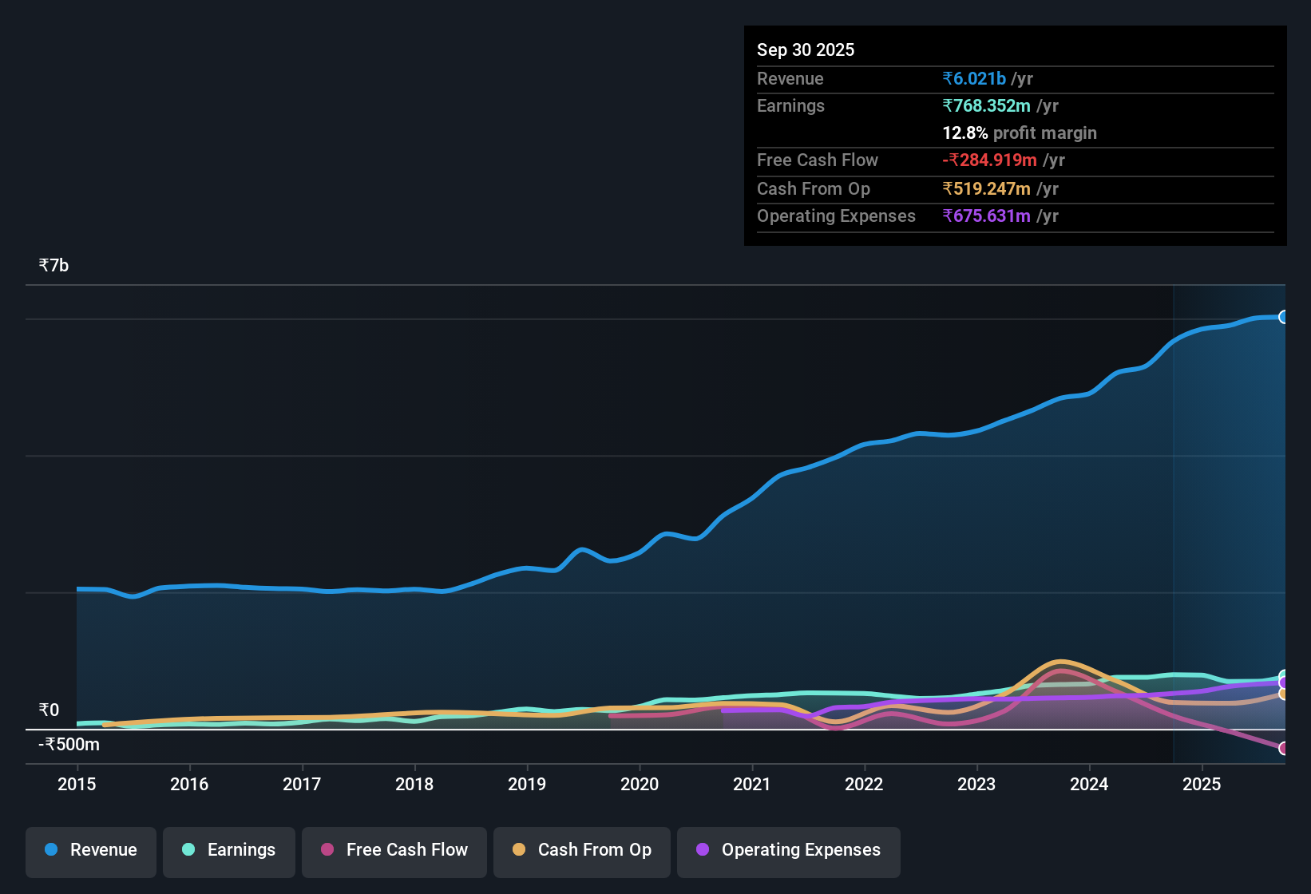Expand the Cash From Op legend entry

[581, 850]
